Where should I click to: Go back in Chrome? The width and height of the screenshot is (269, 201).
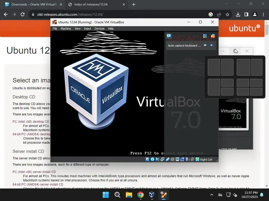pos(6,14)
